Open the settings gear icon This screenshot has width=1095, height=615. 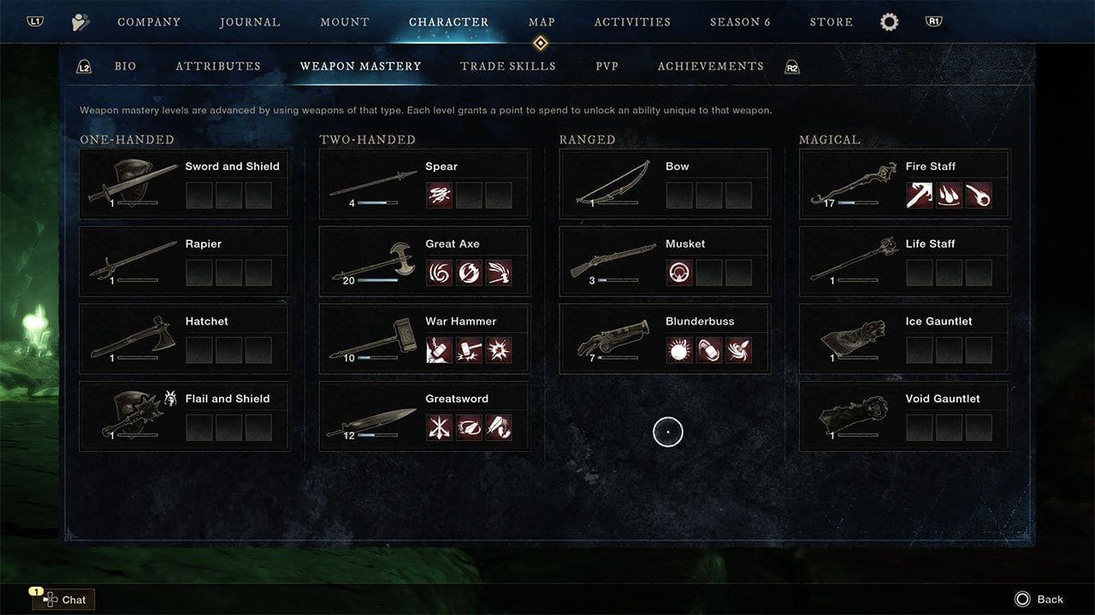click(x=889, y=22)
